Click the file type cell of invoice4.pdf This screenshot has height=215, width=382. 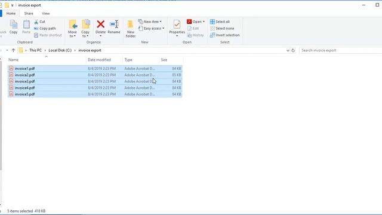click(x=139, y=88)
